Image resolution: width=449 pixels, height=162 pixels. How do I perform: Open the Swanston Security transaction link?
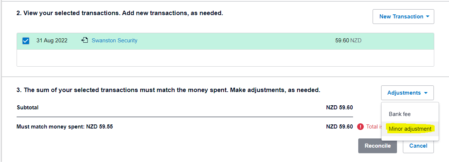114,40
